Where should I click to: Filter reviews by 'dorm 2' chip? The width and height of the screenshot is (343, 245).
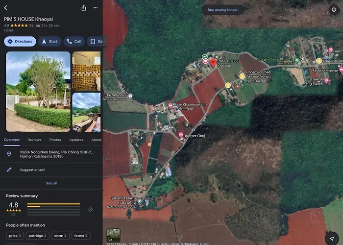coord(60,236)
